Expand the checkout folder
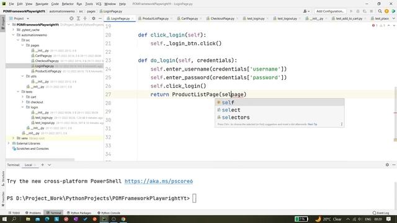Viewport: 397px width, 223px height. pos(22,102)
